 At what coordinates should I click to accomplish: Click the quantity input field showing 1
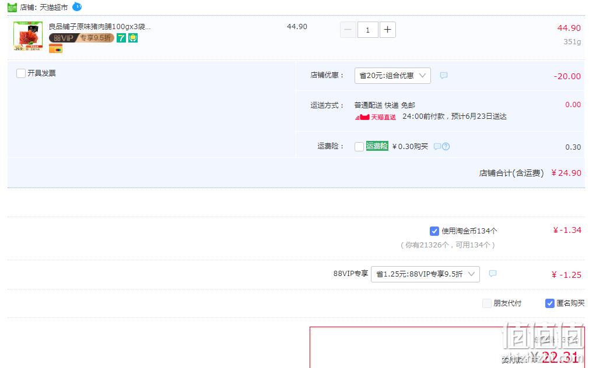click(368, 30)
